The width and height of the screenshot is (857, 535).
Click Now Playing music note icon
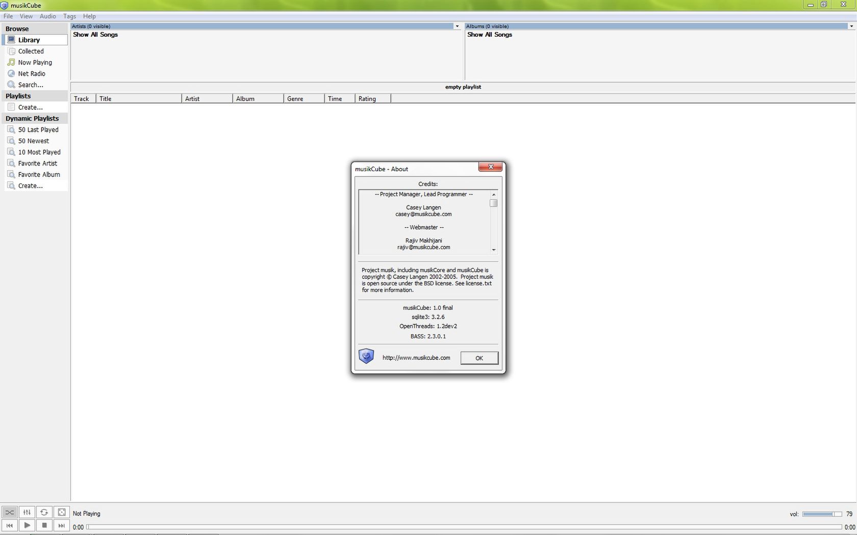point(11,62)
